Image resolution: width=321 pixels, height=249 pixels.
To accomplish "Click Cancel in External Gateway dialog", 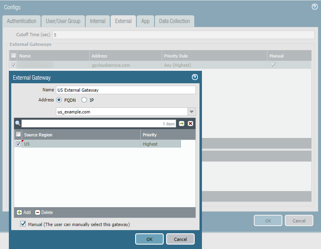I will pyautogui.click(x=180, y=239).
